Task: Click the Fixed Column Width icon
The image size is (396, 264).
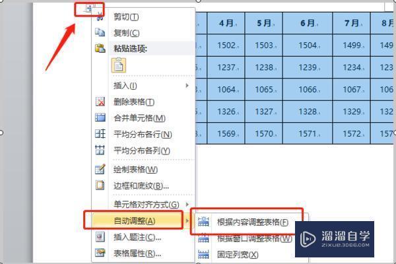Action: pos(203,254)
